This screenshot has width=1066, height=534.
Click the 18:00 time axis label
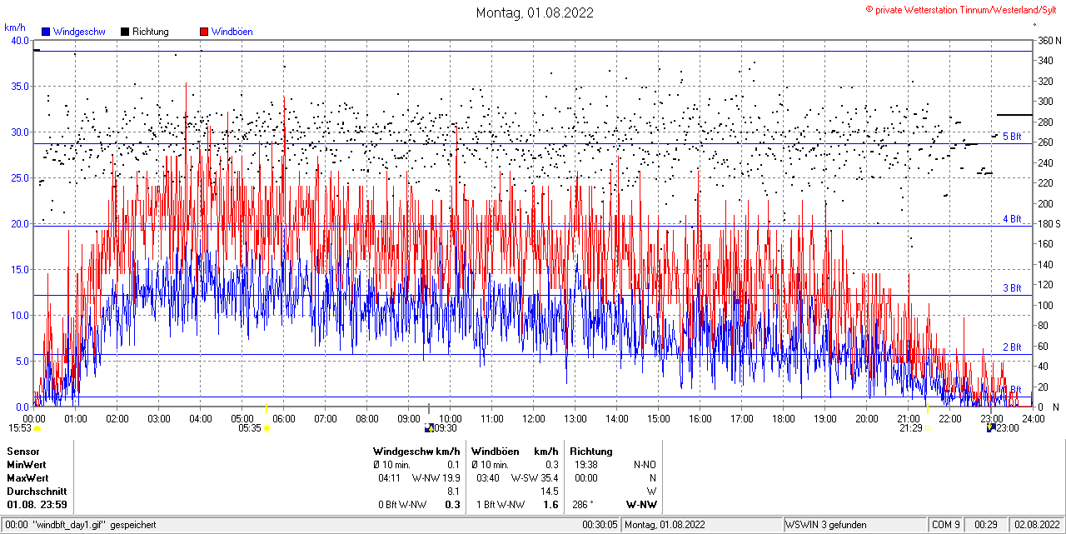tap(783, 419)
